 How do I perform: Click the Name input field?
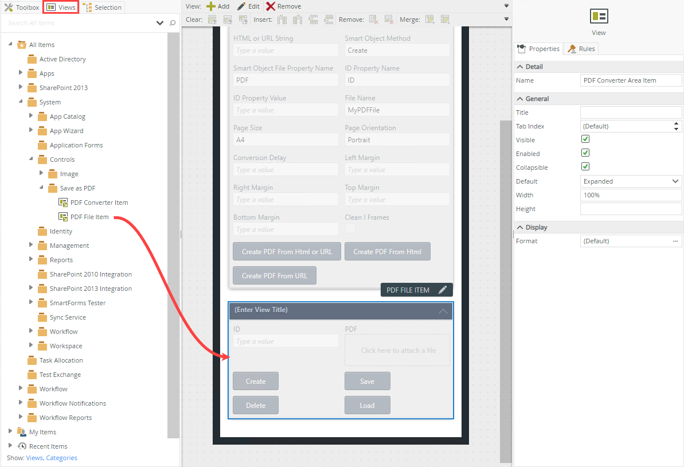(x=631, y=80)
